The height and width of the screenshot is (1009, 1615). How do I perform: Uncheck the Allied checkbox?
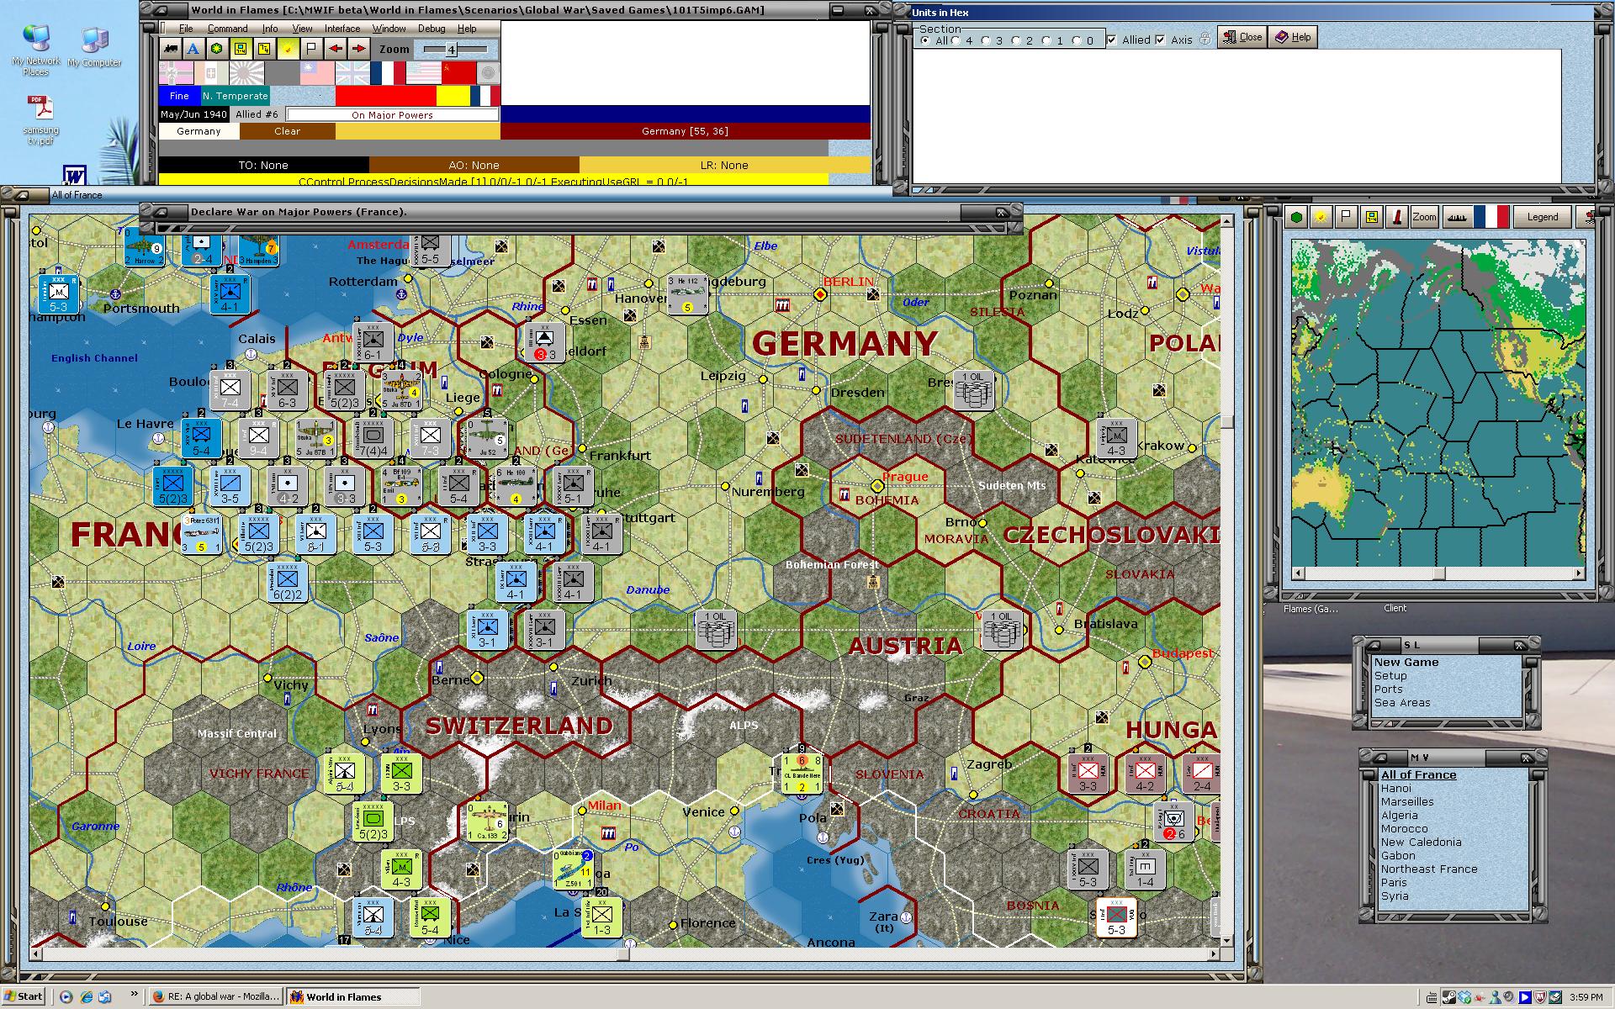click(x=1112, y=40)
